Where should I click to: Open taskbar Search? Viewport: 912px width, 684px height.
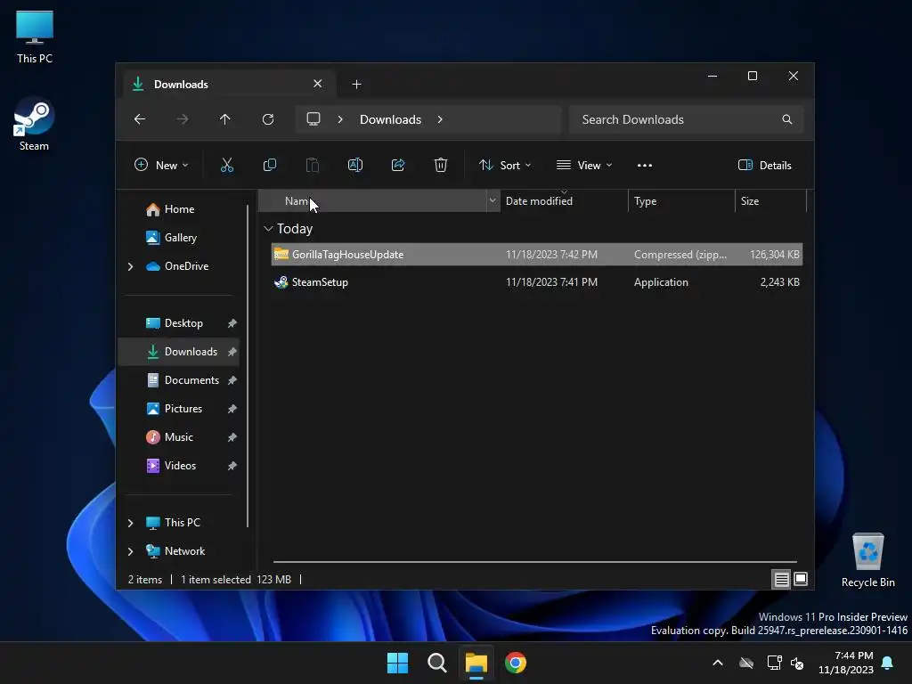(437, 663)
